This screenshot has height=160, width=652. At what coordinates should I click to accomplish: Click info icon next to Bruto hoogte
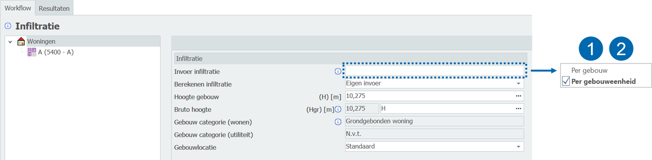pos(338,109)
